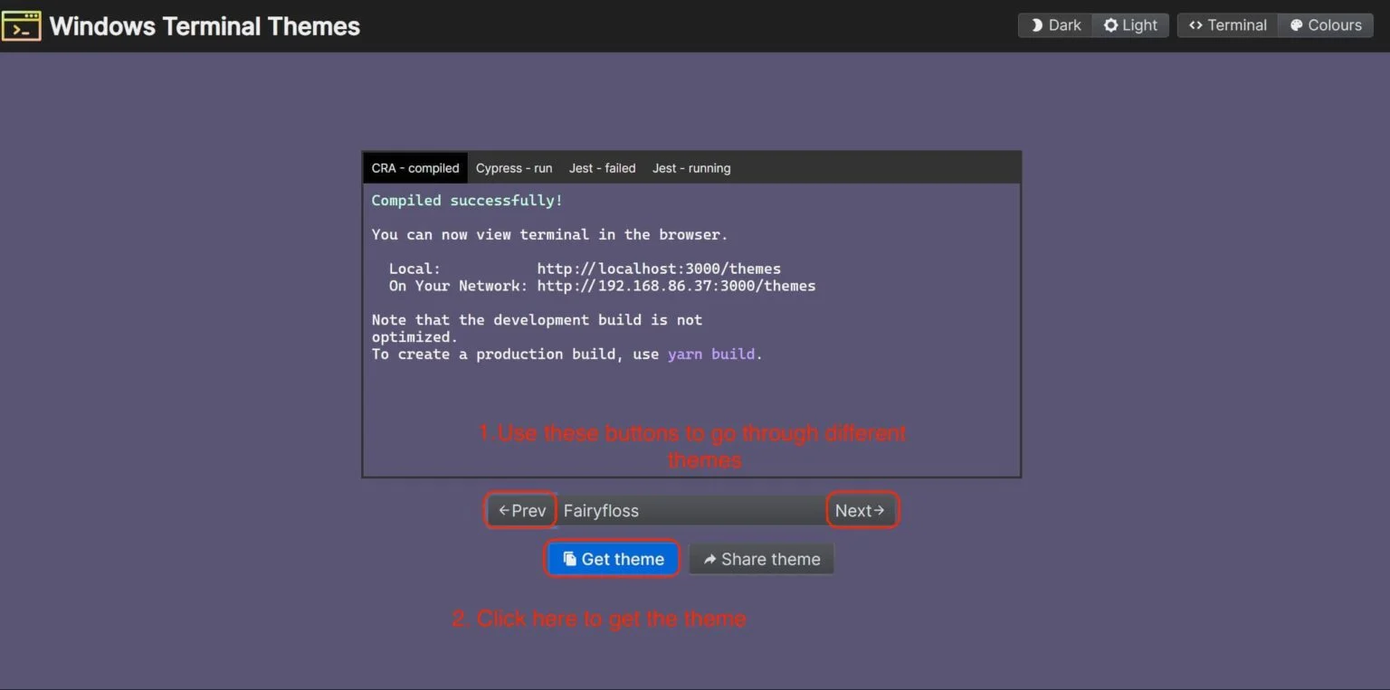The height and width of the screenshot is (690, 1390).
Task: Switch to Dark mode
Action: [1055, 25]
